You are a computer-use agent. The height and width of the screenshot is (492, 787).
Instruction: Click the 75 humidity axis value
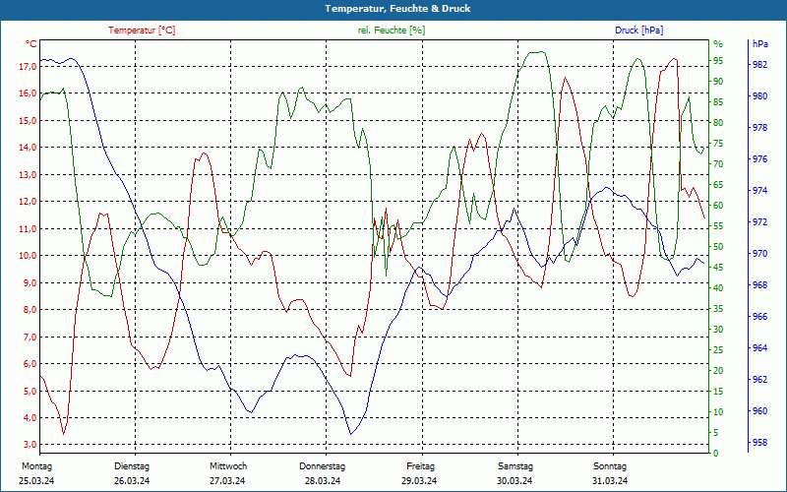tap(718, 144)
